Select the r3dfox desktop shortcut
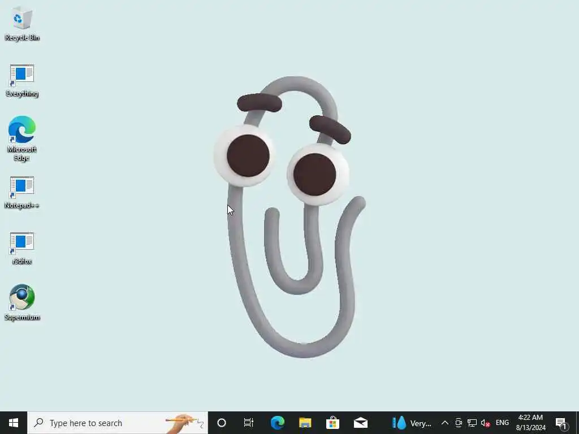 [22, 249]
